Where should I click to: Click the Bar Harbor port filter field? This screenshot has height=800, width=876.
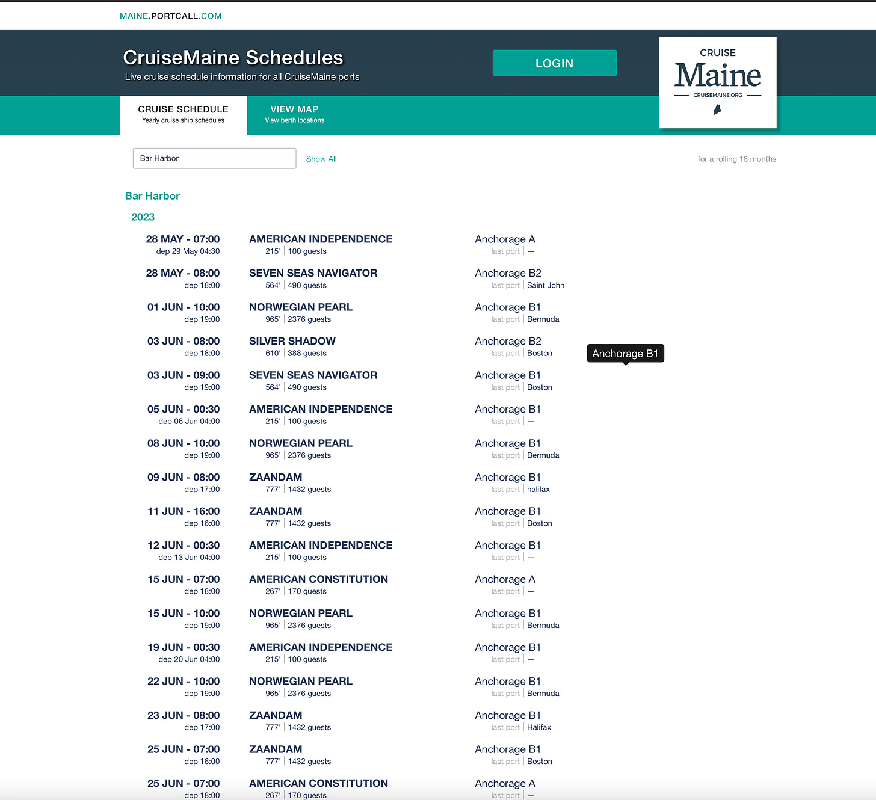214,158
